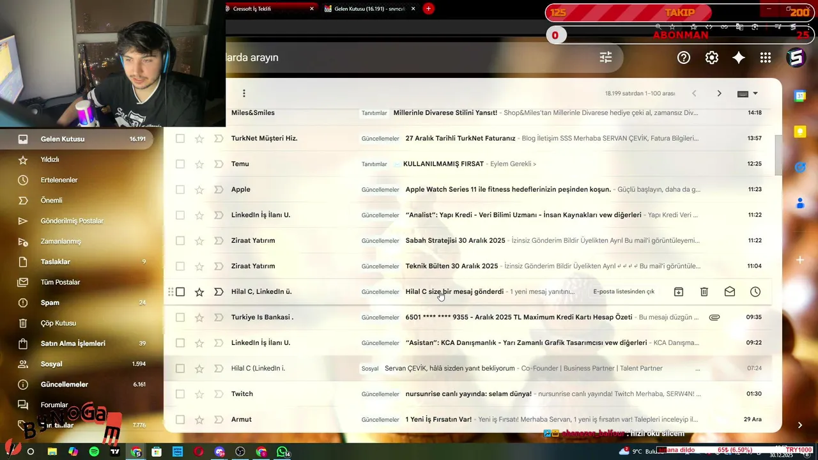Select the Turkiye Is Bankasi email checkbox
The image size is (818, 460).
click(x=180, y=318)
